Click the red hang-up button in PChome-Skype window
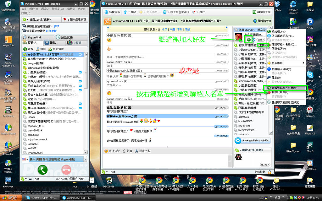Image resolution: width=322 pixels, height=201 pixels. point(66,169)
